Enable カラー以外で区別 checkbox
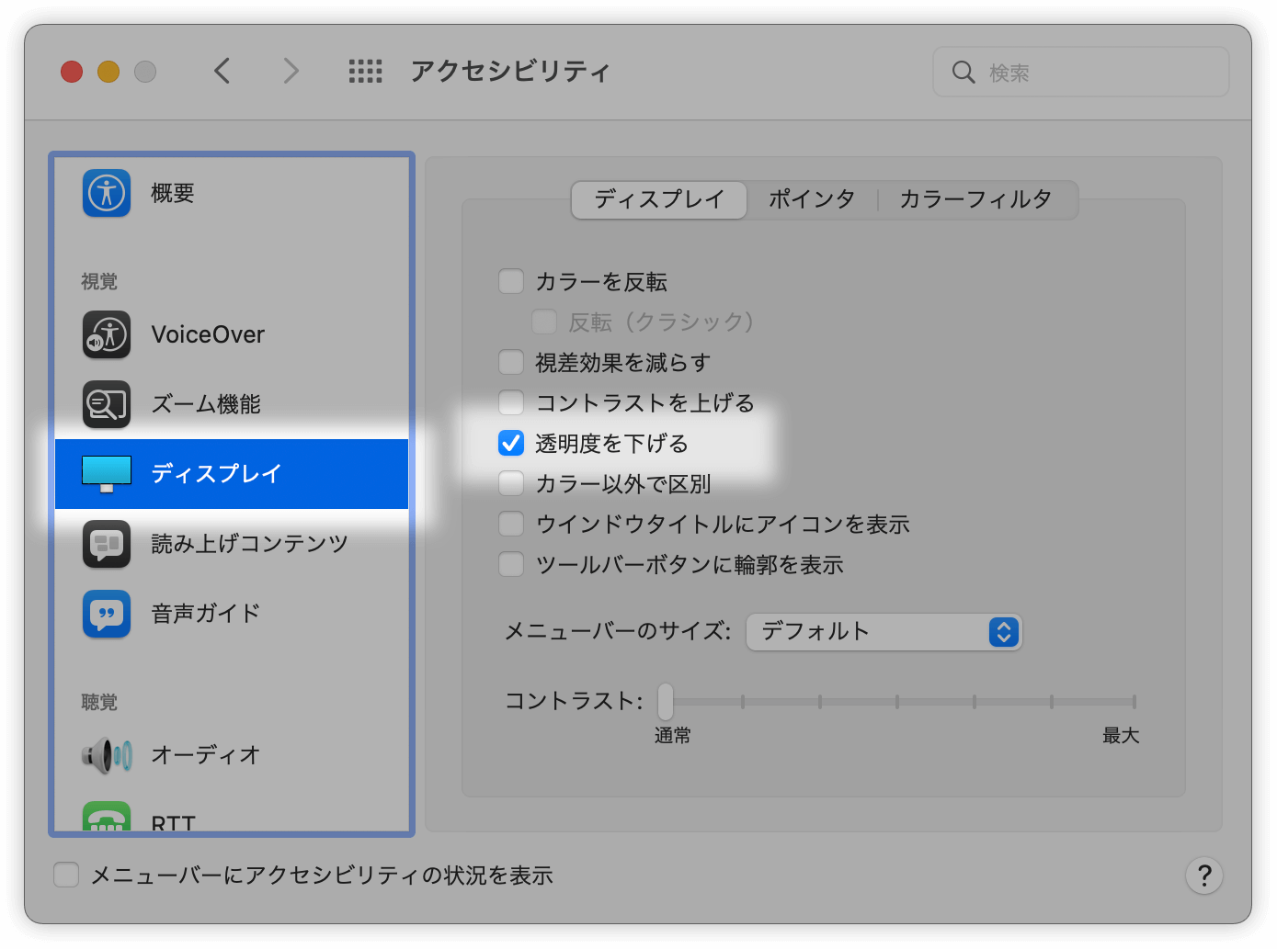 [511, 483]
